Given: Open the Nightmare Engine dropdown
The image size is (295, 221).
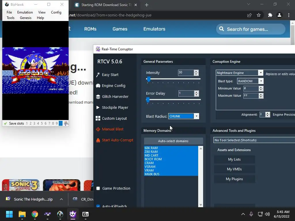Looking at the screenshot, I should tap(260, 73).
